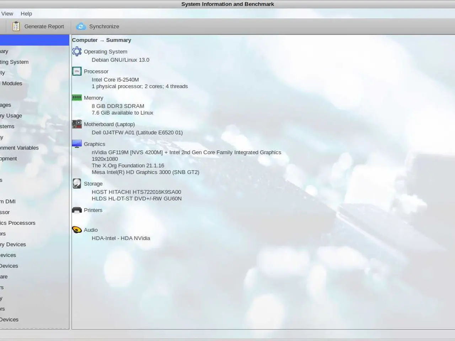
Task: Open the Help menu
Action: (x=26, y=13)
